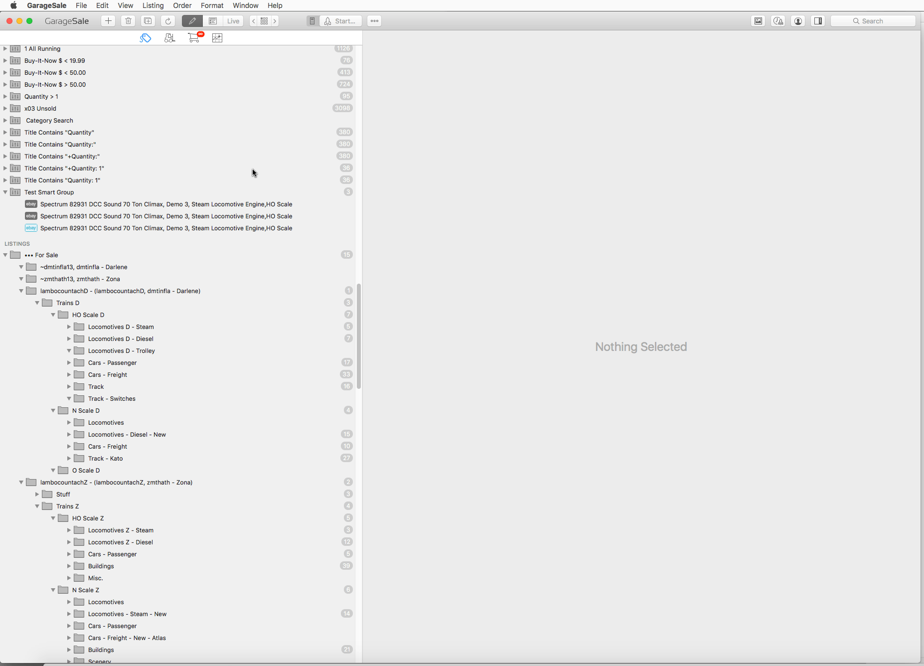Open the scheduler clock-rocket icon
This screenshot has width=924, height=666.
[778, 21]
